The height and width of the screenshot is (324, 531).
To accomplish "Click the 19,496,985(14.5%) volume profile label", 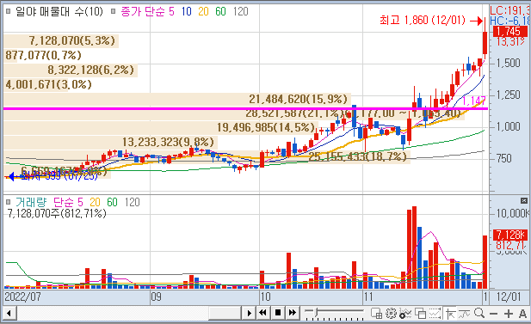I will click(x=266, y=127).
